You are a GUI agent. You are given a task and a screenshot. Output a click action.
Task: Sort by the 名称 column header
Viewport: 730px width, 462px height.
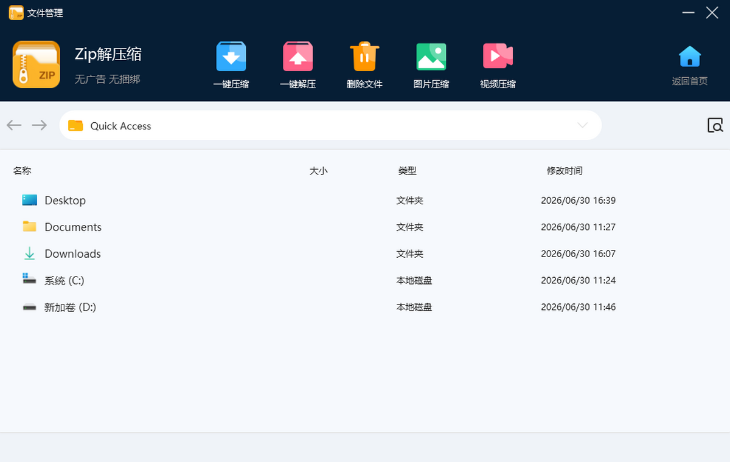click(22, 171)
